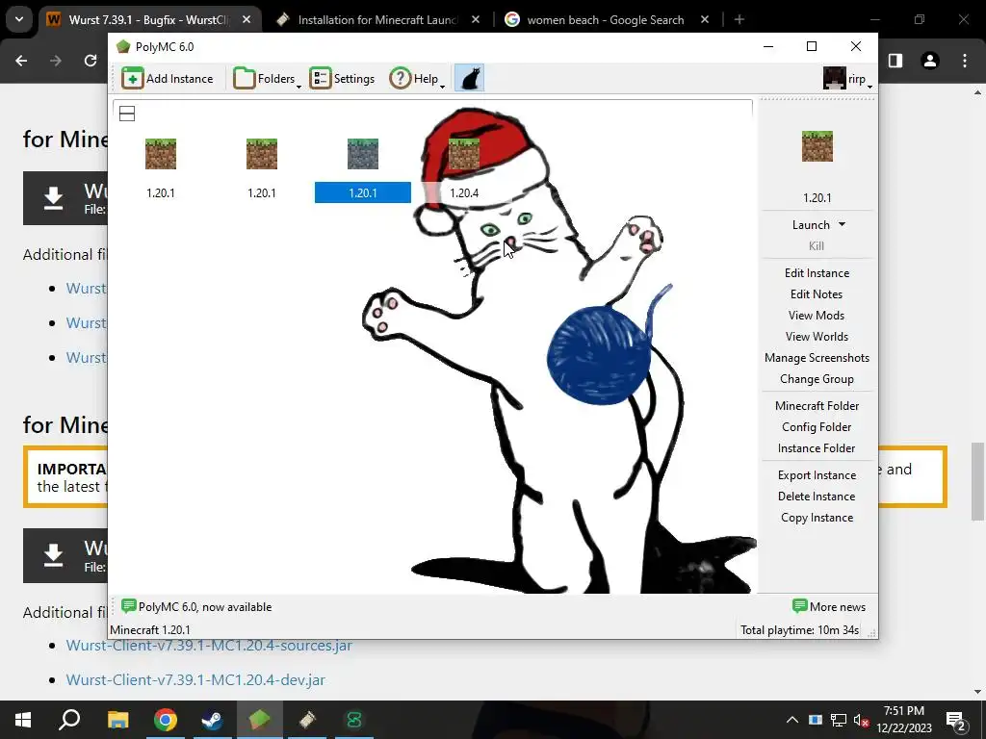Open File Explorer from the taskbar
The image size is (986, 739).
point(117,720)
